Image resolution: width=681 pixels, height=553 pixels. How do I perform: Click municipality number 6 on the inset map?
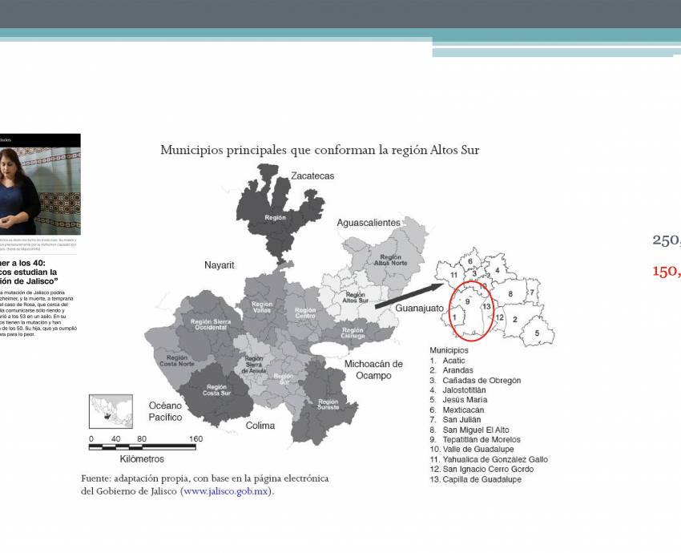pyautogui.click(x=470, y=261)
